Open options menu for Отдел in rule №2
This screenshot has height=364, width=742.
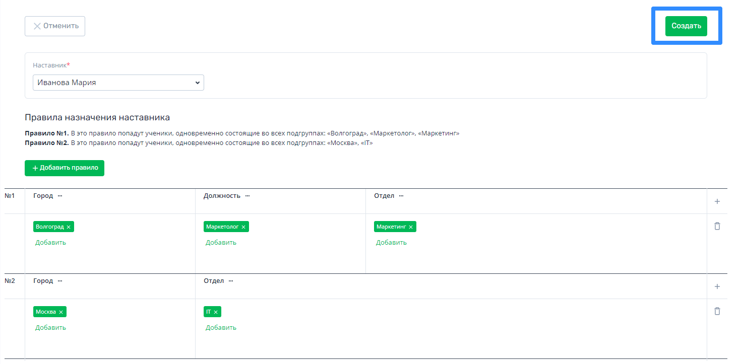(x=231, y=281)
